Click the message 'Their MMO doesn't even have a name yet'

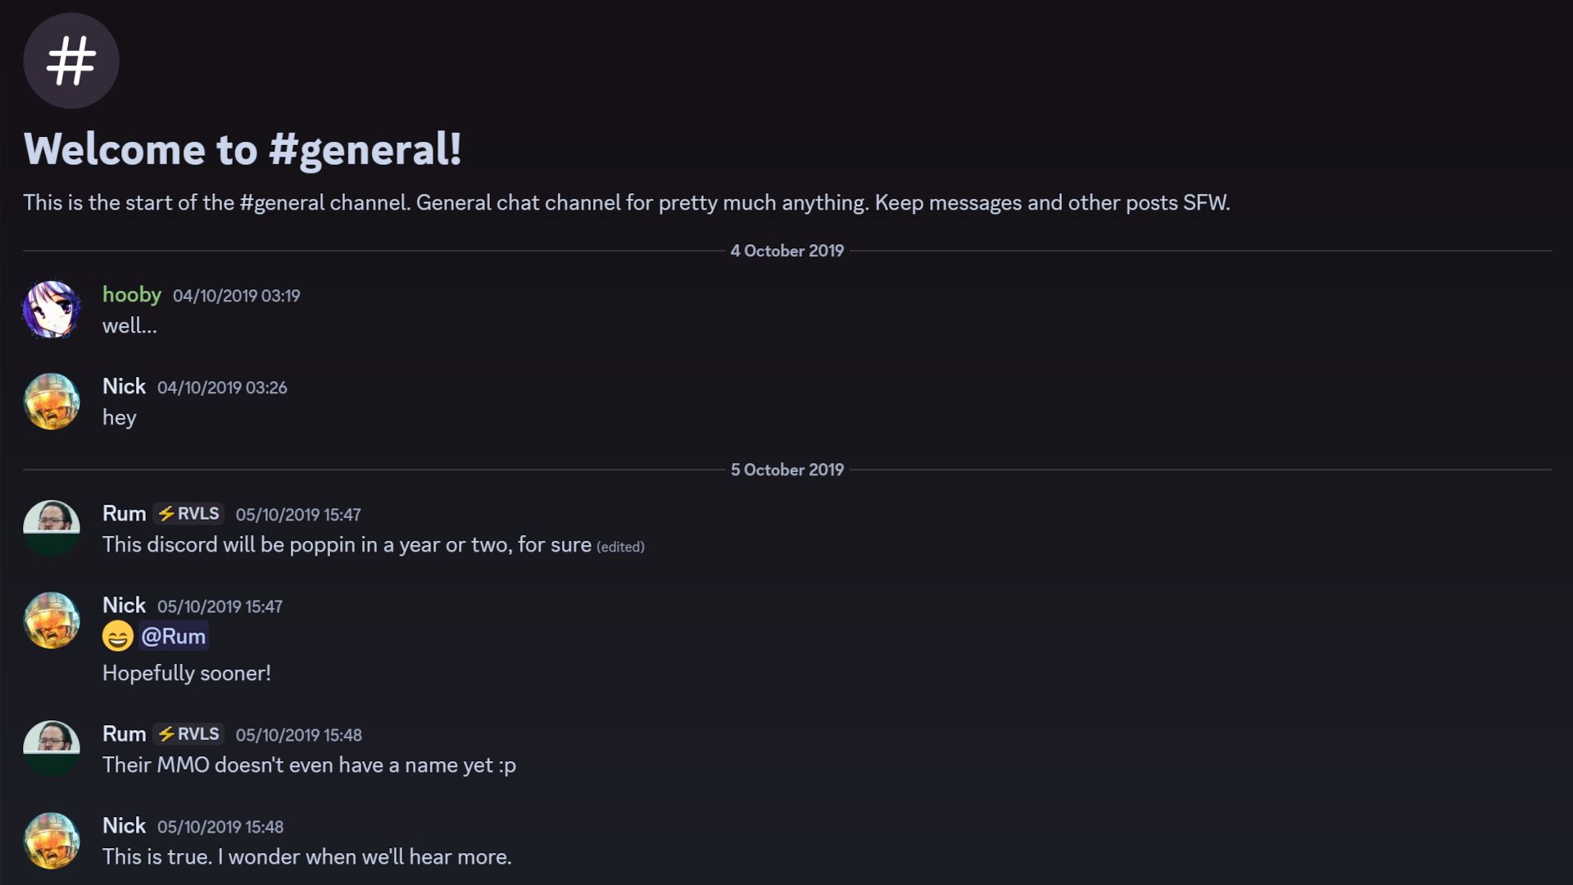click(309, 765)
